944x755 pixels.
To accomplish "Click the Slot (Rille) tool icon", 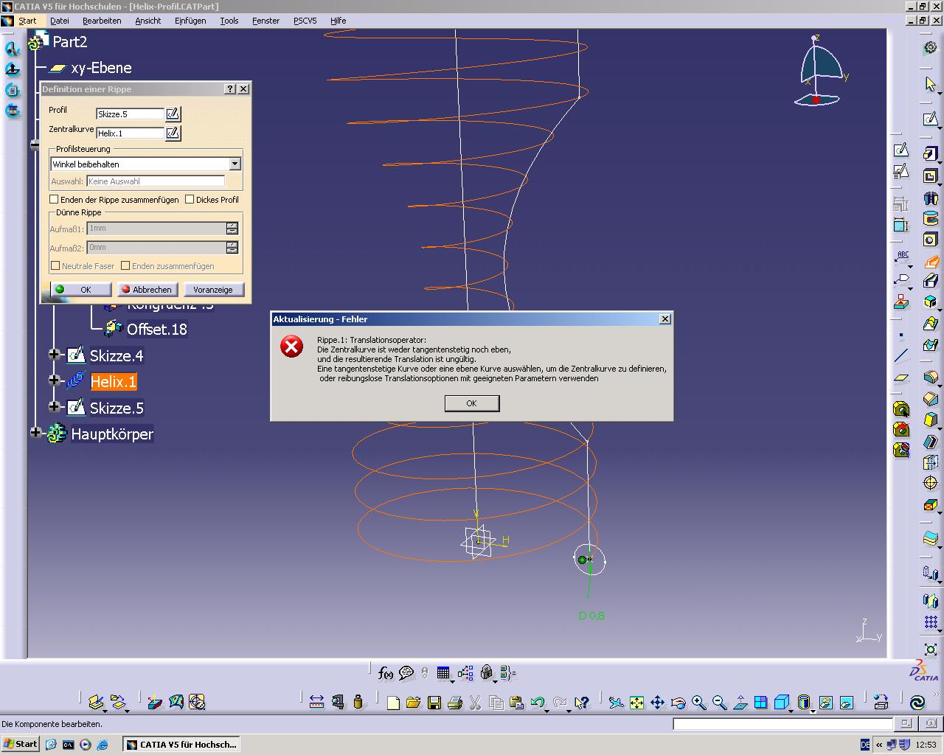I will (x=931, y=281).
